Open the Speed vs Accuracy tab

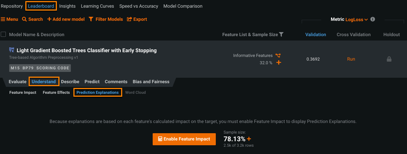click(139, 6)
